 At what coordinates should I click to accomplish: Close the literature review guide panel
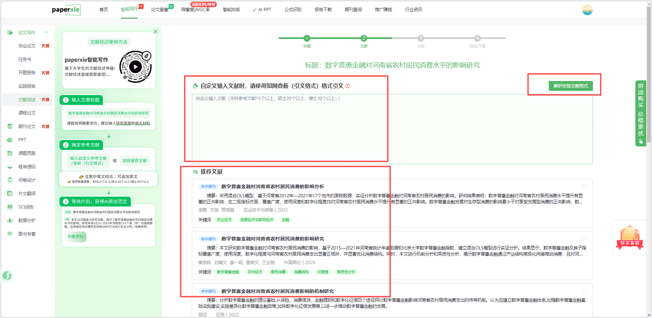(x=156, y=32)
